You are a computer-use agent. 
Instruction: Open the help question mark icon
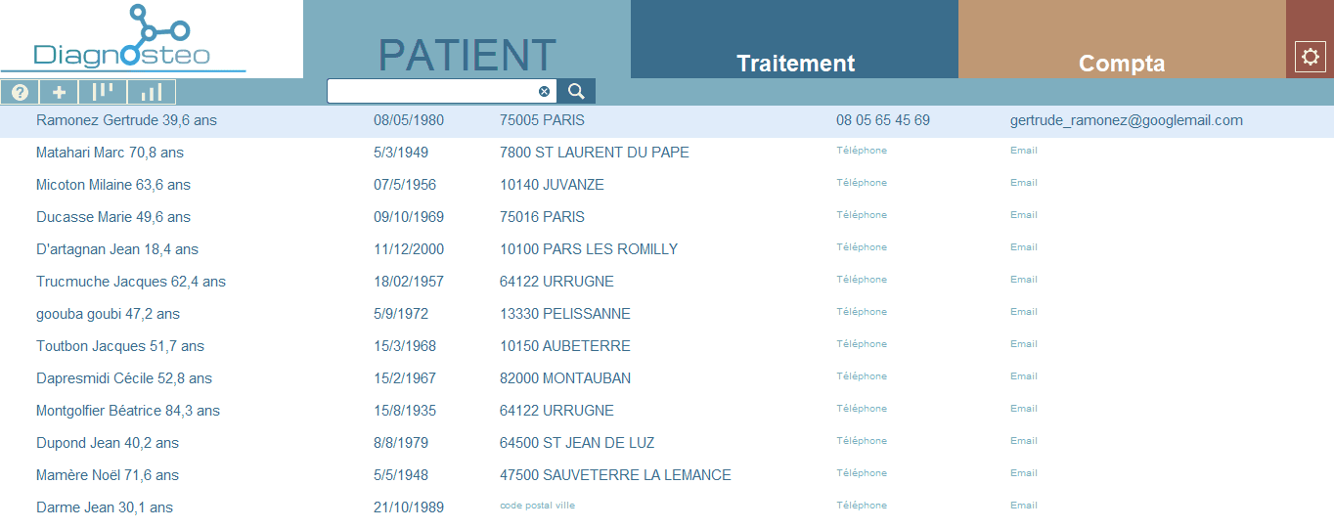tap(20, 92)
